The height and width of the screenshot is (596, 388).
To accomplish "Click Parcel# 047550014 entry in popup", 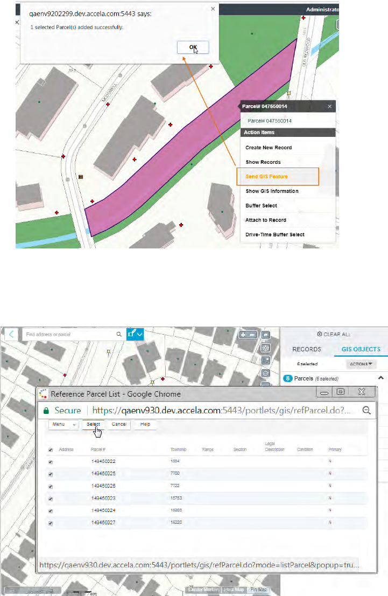I will (270, 121).
